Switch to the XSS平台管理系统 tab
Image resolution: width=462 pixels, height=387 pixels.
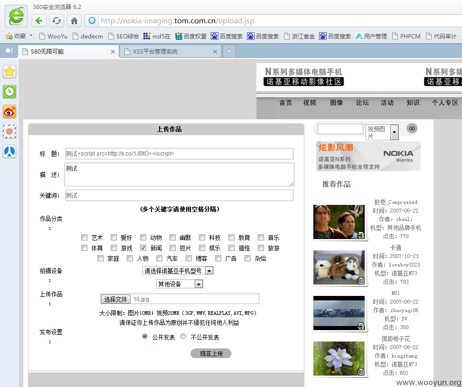(170, 52)
